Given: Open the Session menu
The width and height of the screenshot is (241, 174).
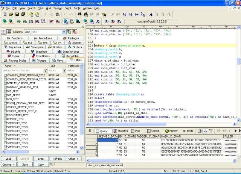Looking at the screenshot, I should (x=58, y=8).
